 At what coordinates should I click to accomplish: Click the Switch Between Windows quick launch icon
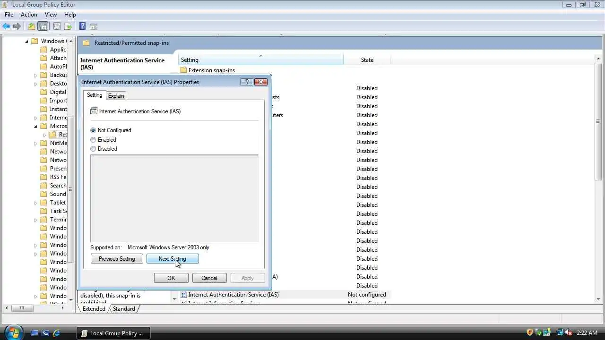tap(45, 333)
